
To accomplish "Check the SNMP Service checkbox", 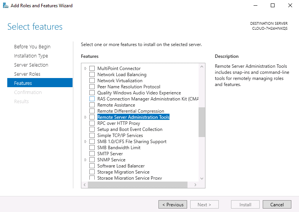I will click(92, 159).
